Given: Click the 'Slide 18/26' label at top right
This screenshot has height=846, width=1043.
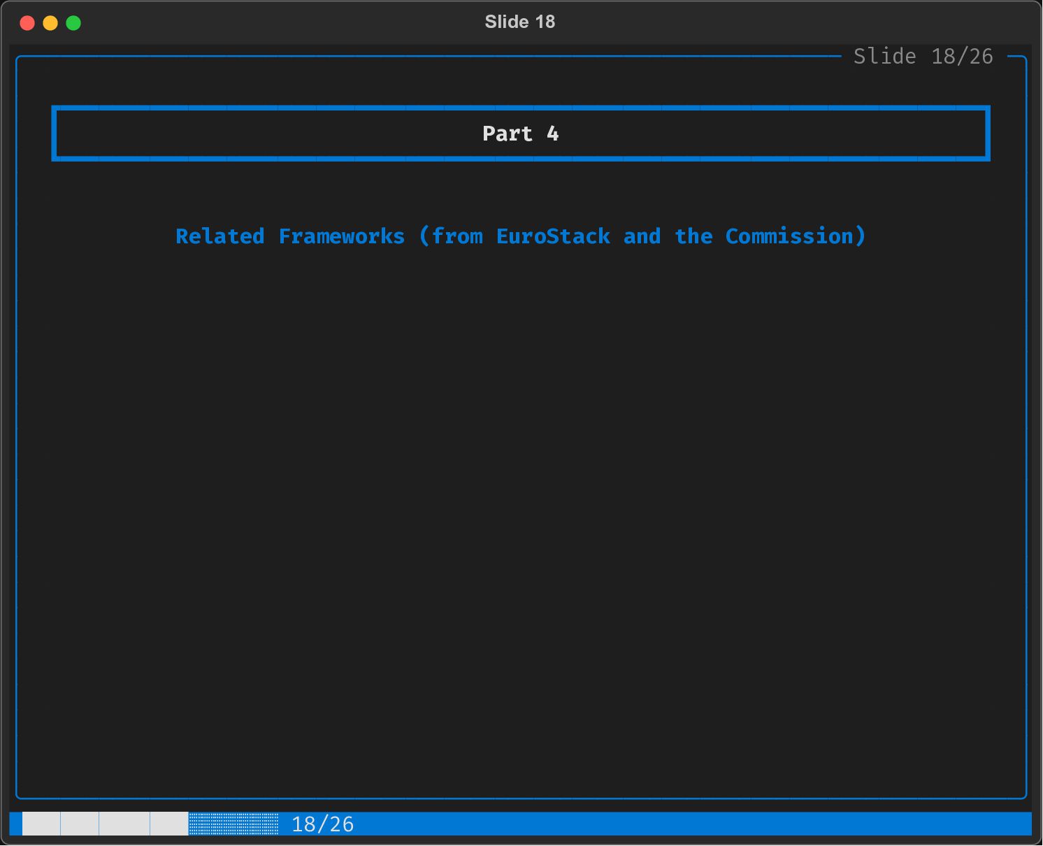Looking at the screenshot, I should (x=923, y=56).
